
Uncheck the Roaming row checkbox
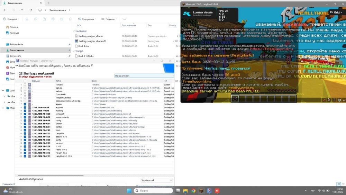pos(25,110)
